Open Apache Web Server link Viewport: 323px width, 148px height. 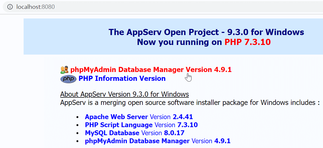(116, 117)
